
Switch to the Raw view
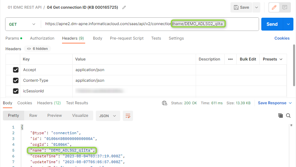click(33, 116)
